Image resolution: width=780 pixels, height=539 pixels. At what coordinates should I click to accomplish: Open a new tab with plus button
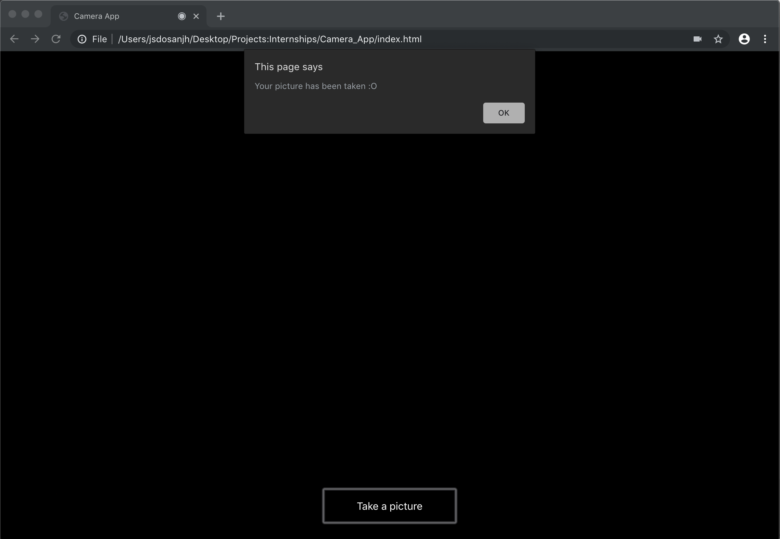[x=221, y=16]
